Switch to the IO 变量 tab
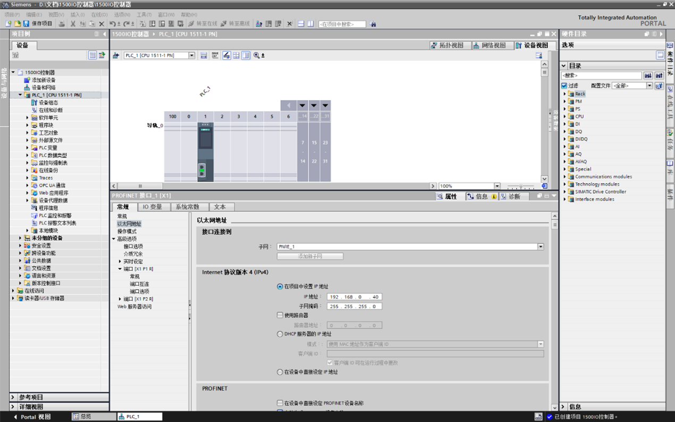Screen dimensions: 675x422 pos(152,207)
